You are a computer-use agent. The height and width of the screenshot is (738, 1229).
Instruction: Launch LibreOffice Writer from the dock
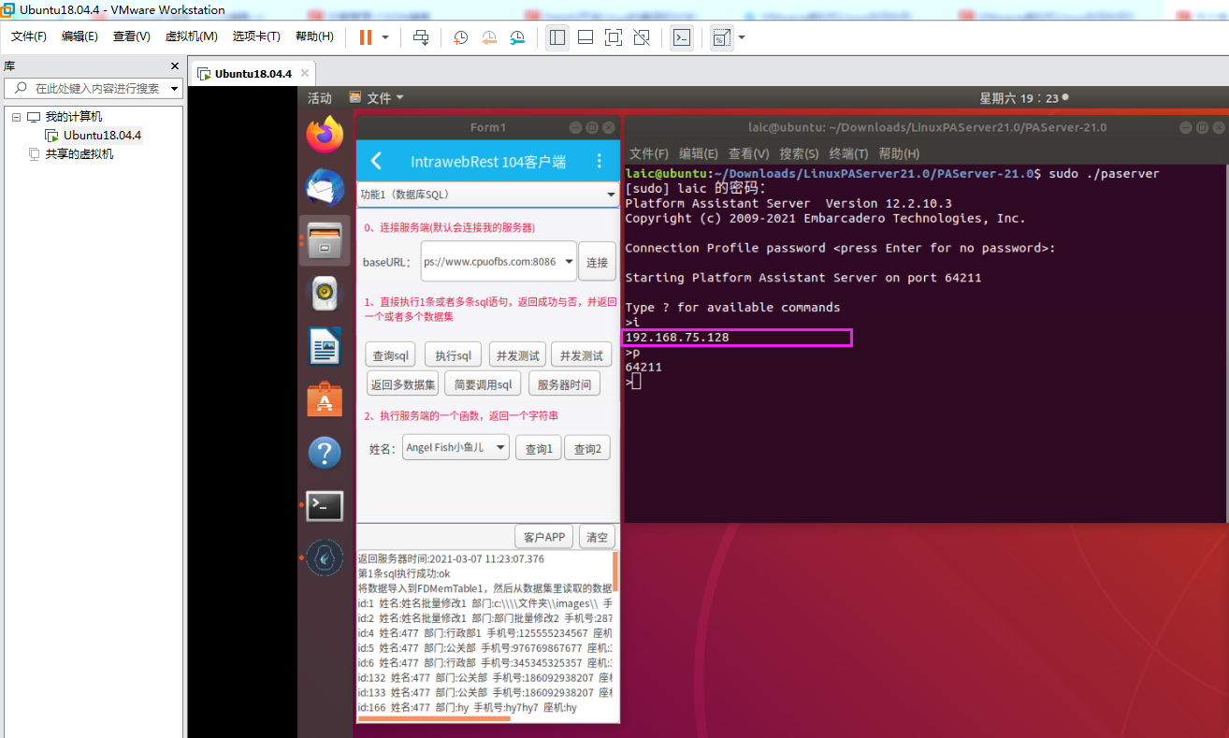pos(325,347)
